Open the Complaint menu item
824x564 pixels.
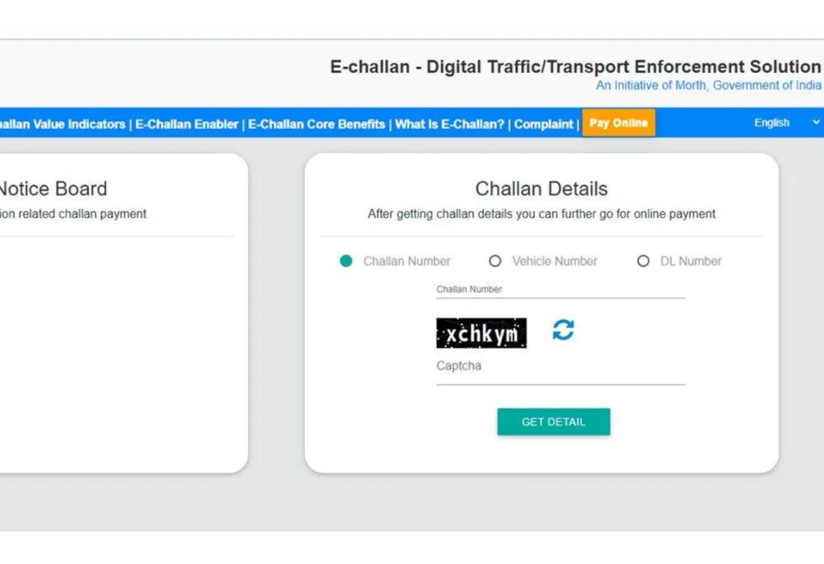[543, 124]
